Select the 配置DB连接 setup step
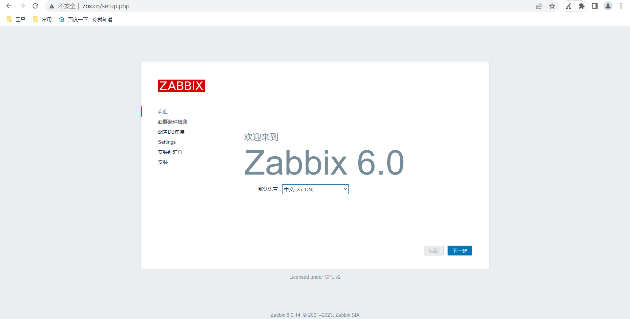630x319 pixels. click(171, 132)
